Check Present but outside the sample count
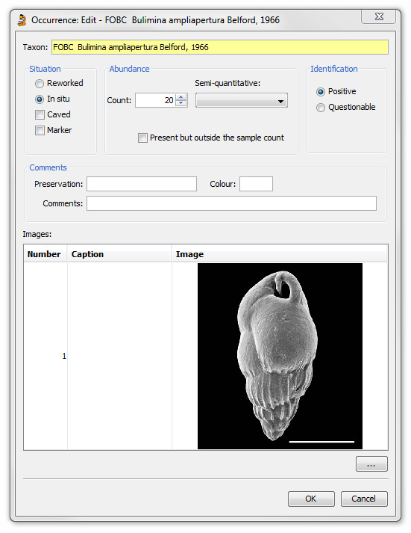 142,138
